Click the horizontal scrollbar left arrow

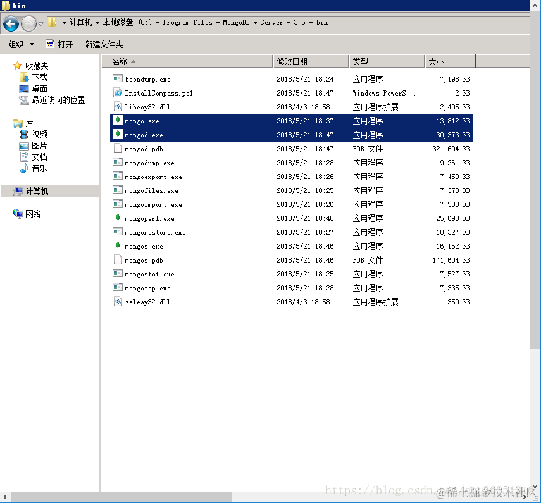click(x=5, y=497)
